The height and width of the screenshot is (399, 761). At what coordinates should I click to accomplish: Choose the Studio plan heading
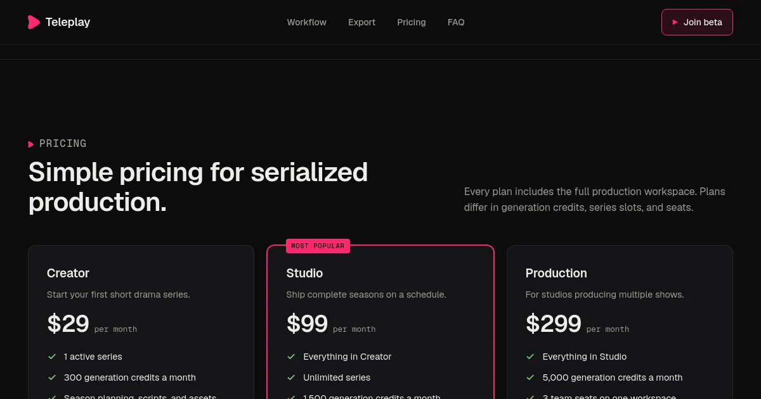(x=304, y=273)
